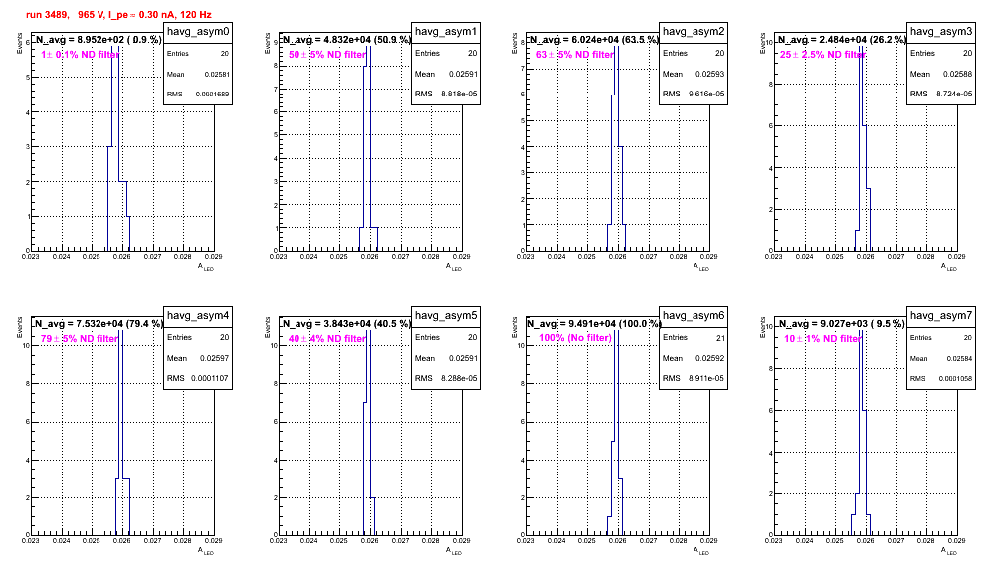
Task: Click the magenta 50± 5% ND filter label
Action: click(x=327, y=55)
